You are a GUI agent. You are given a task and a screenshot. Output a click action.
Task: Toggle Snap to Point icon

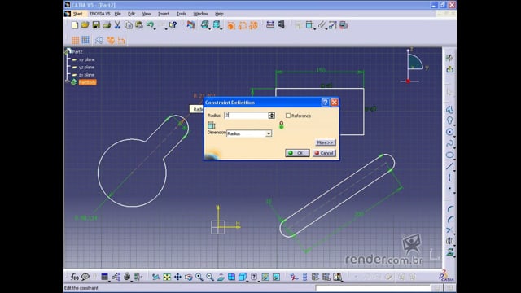click(85, 40)
